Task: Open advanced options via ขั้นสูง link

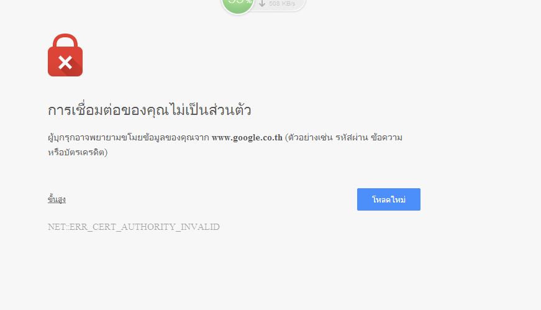Action: [x=57, y=199]
